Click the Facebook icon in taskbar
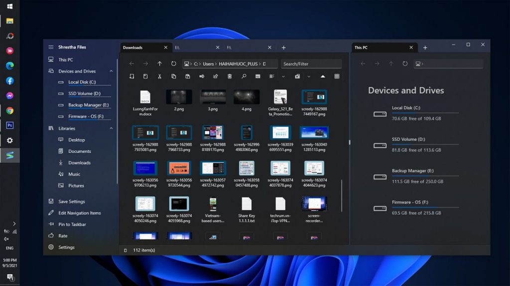510x286 pixels. (10, 81)
